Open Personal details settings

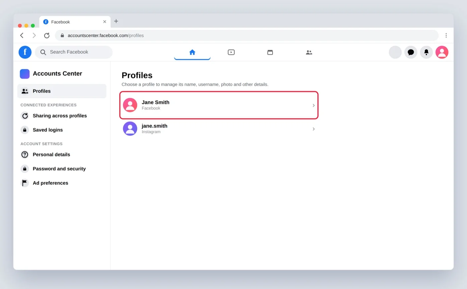pyautogui.click(x=62, y=155)
